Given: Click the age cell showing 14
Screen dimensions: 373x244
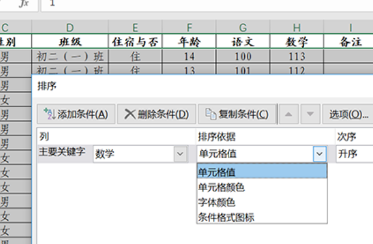Looking at the screenshot, I should click(189, 56).
